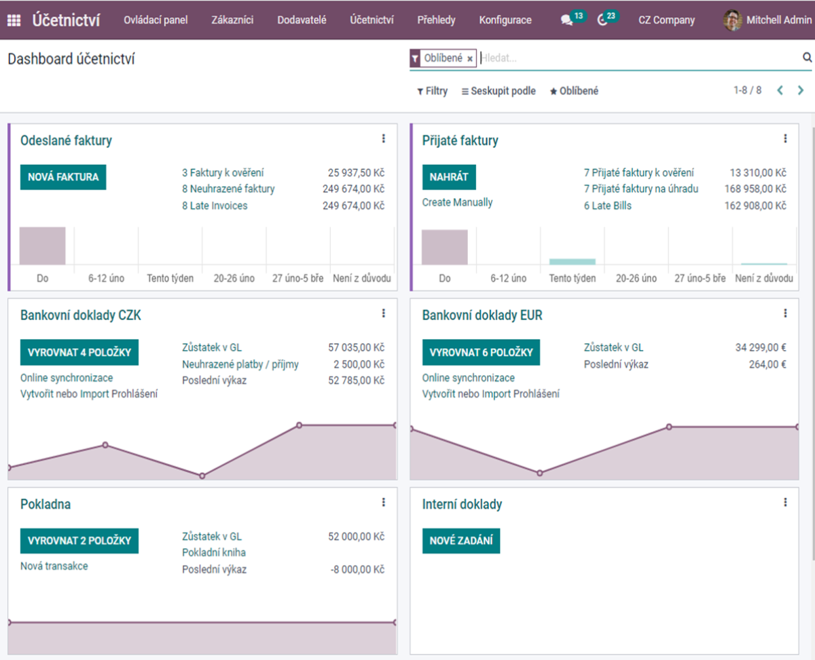815x660 pixels.
Task: Open the discuss messages icon with 13 badge
Action: tap(573, 19)
